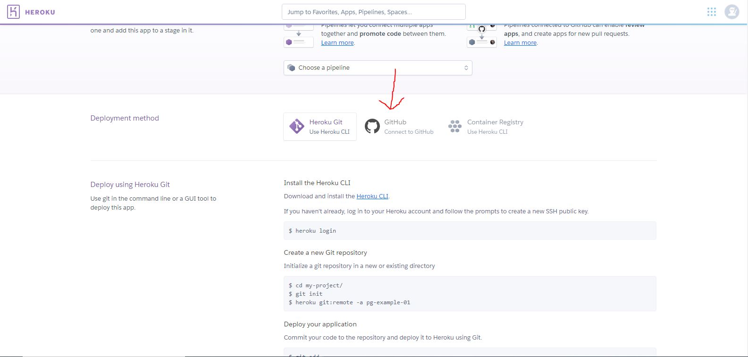Select Heroku Git deployment method
Screen dimensions: 748x357
point(320,127)
